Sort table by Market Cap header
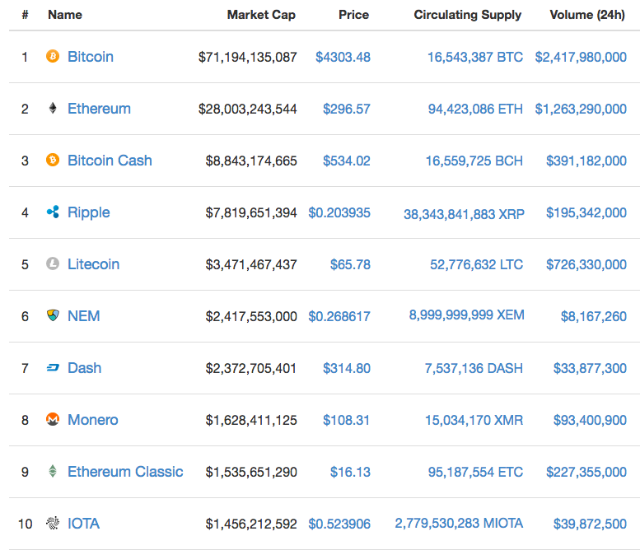 [261, 15]
